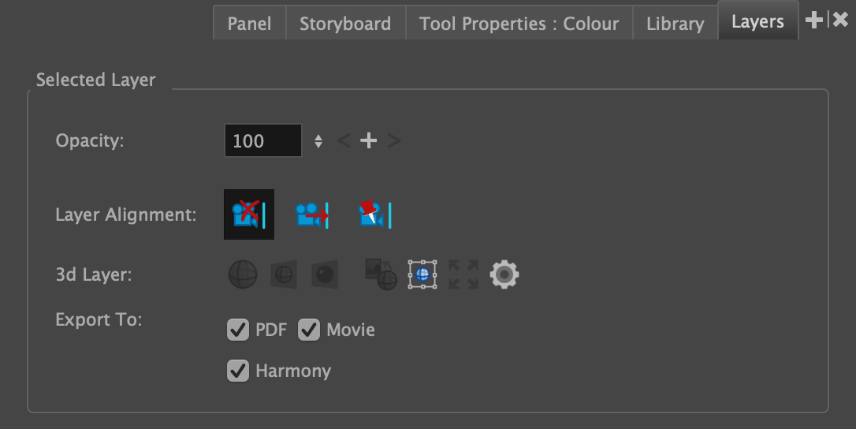Viewport: 856px width, 429px height.
Task: Choose the Face Camera alignment icon
Action: (312, 214)
